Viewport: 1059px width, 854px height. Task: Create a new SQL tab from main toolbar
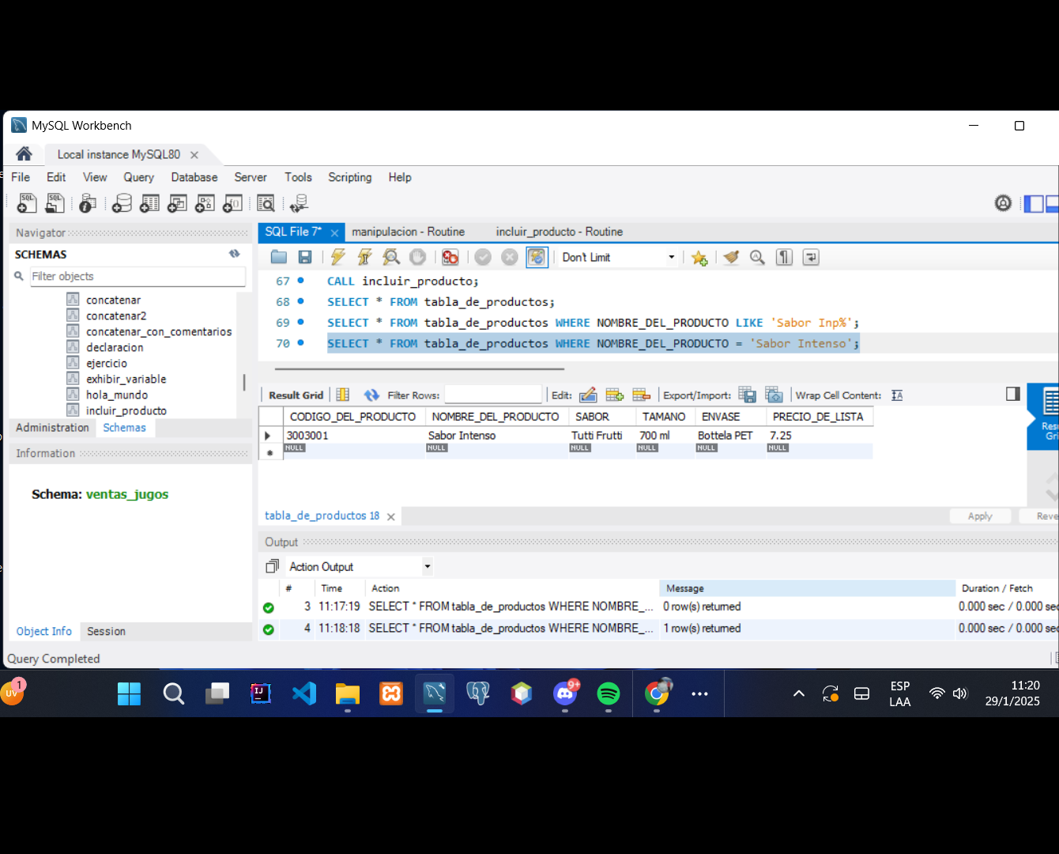(x=27, y=203)
